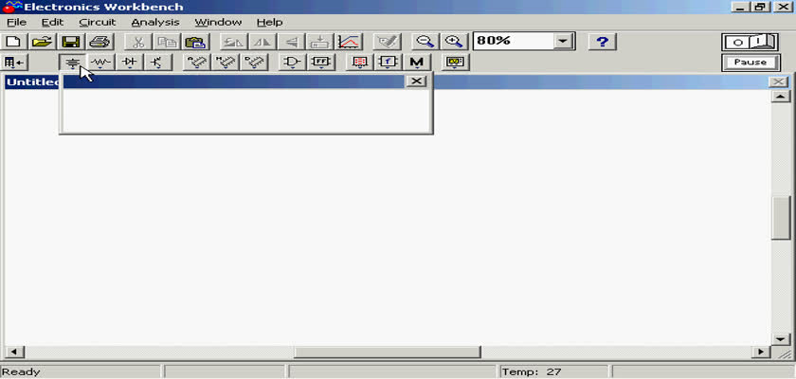This screenshot has height=379, width=796.
Task: Click the "Temp: 27" status text
Action: coord(532,372)
